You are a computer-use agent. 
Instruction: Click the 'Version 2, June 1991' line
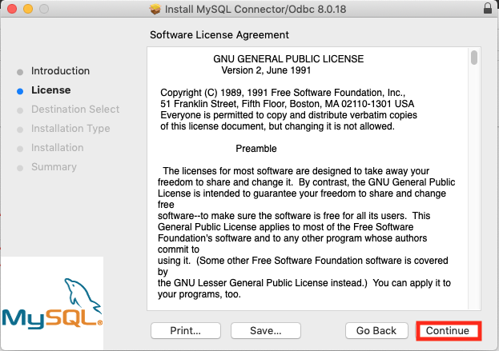[x=266, y=70]
